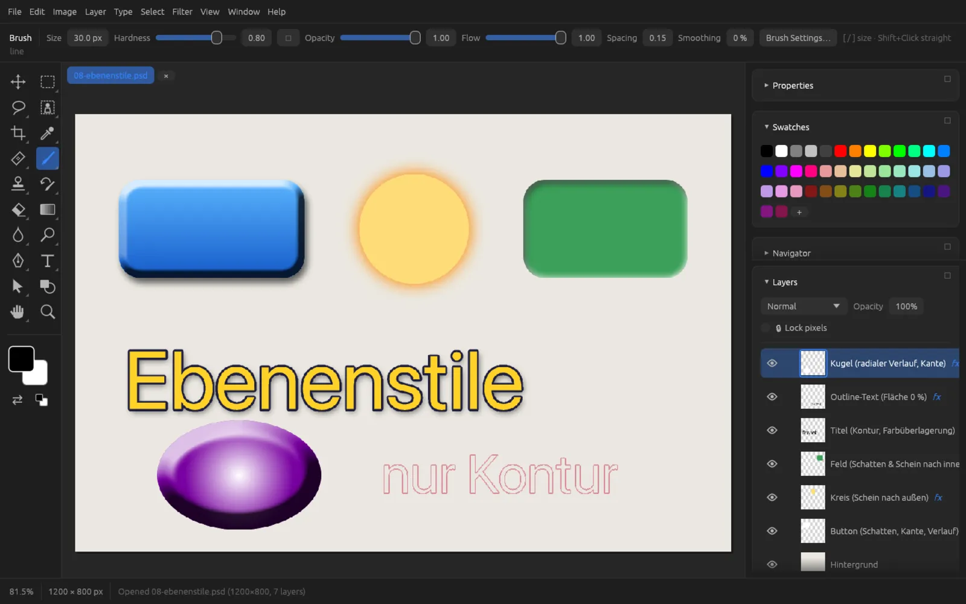Viewport: 966px width, 604px height.
Task: Select the Blur droplet tool
Action: click(x=18, y=235)
